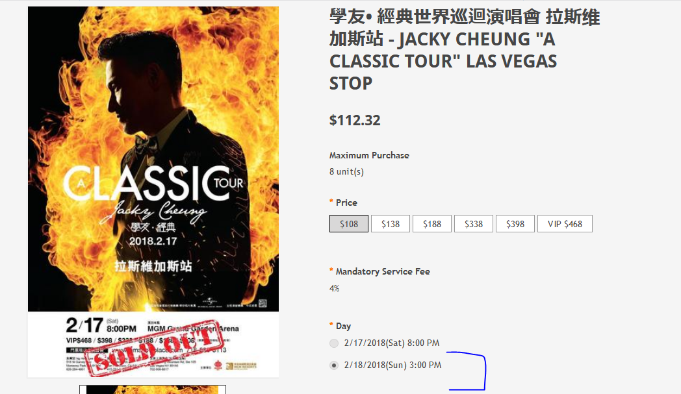The width and height of the screenshot is (681, 394).
Task: Choose the $398 ticket price
Action: click(515, 224)
